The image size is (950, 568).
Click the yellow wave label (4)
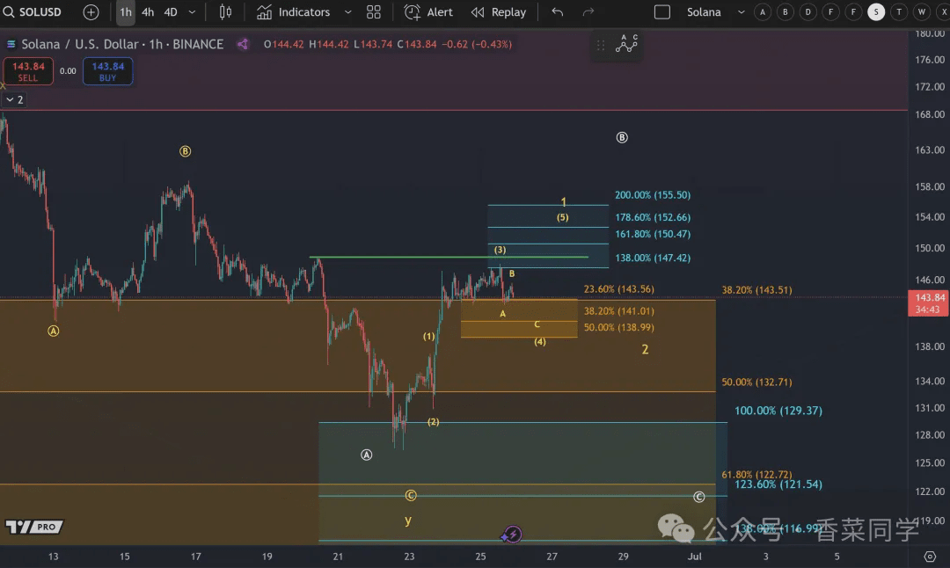[540, 341]
